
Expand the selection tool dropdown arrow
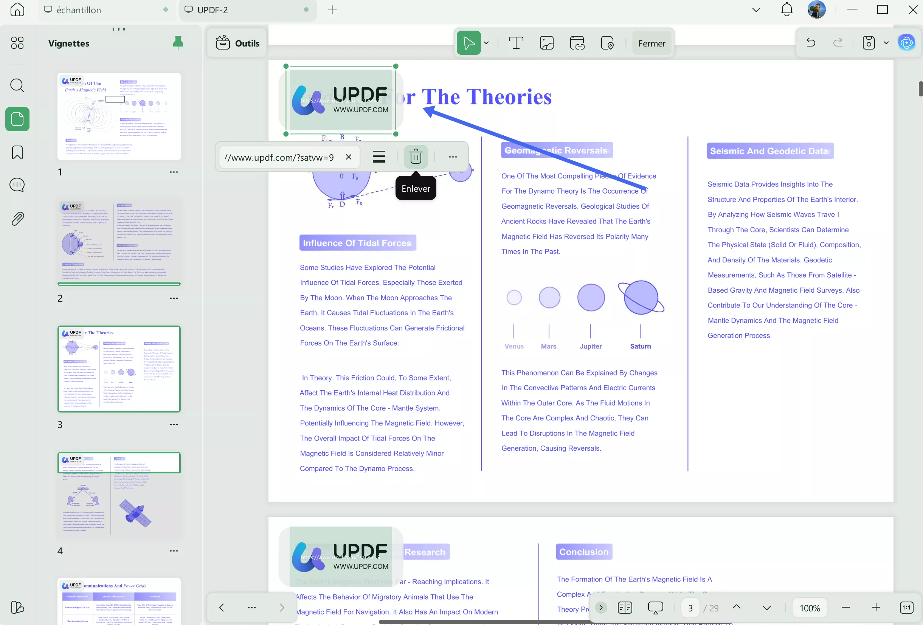[487, 43]
